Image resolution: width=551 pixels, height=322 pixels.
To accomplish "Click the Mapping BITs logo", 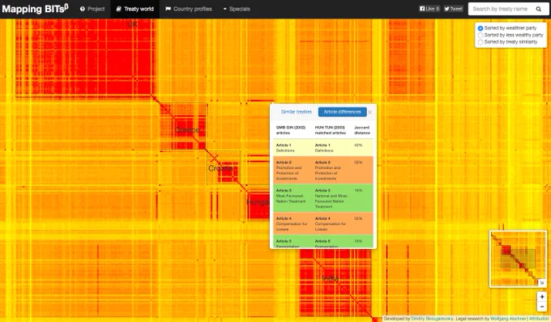I will pyautogui.click(x=35, y=8).
